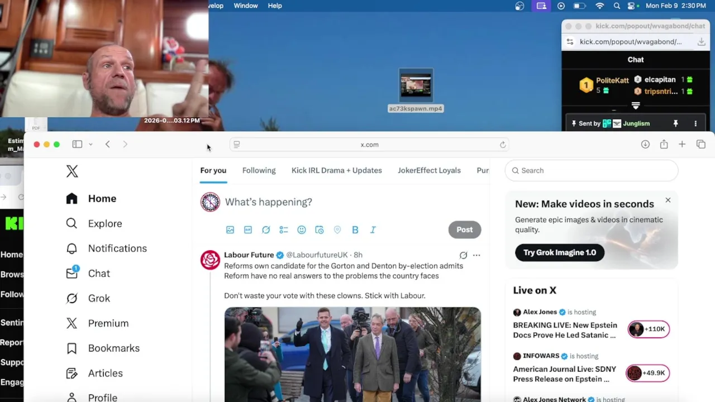The image size is (715, 402).
Task: Open JokerEffect Loyals tab
Action: pos(430,170)
